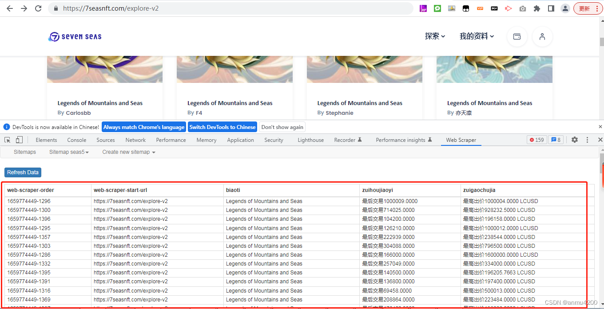The image size is (604, 309).
Task: Select the Web Scraper tab
Action: coord(461,140)
